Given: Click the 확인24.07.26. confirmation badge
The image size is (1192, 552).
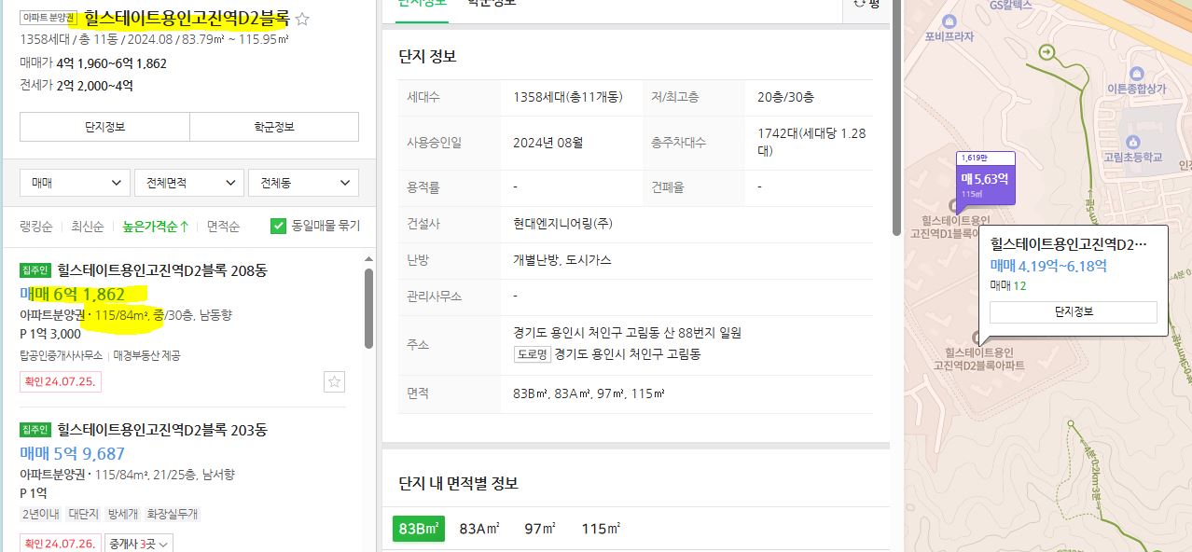Looking at the screenshot, I should 61,544.
